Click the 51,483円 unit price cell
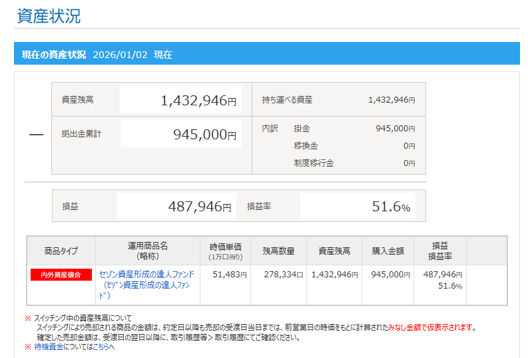Viewport: 528px width, 358px height. pyautogui.click(x=229, y=274)
